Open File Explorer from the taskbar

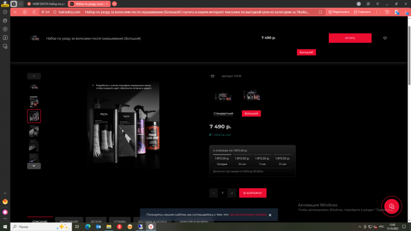click(x=109, y=227)
